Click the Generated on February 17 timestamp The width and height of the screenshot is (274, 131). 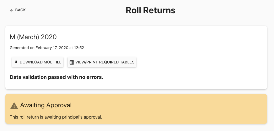tap(47, 48)
